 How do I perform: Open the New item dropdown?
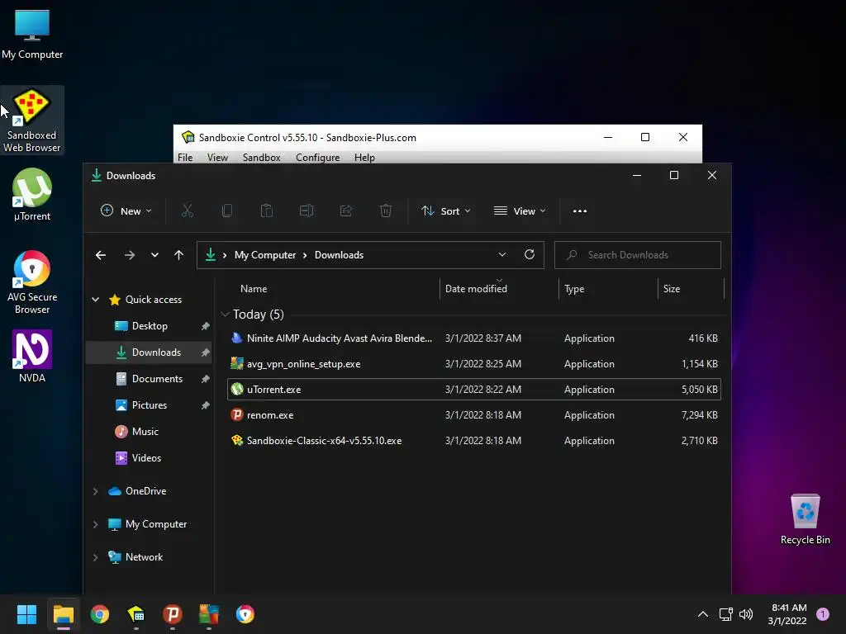(x=126, y=211)
